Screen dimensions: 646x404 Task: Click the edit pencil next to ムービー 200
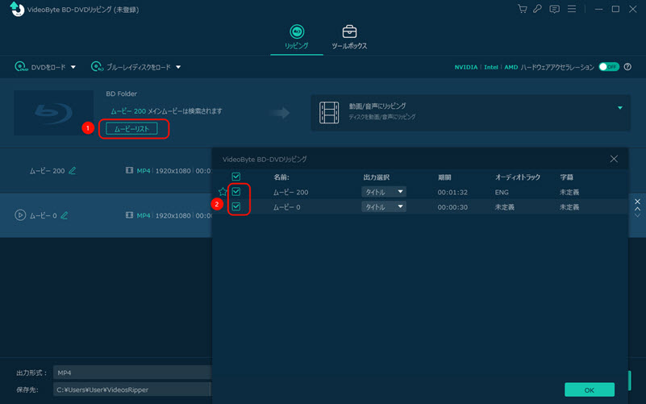click(x=73, y=170)
